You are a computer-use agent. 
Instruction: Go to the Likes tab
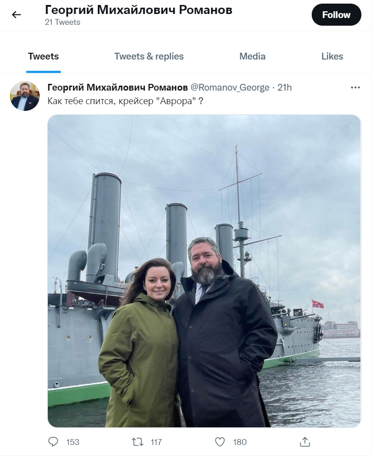[332, 56]
